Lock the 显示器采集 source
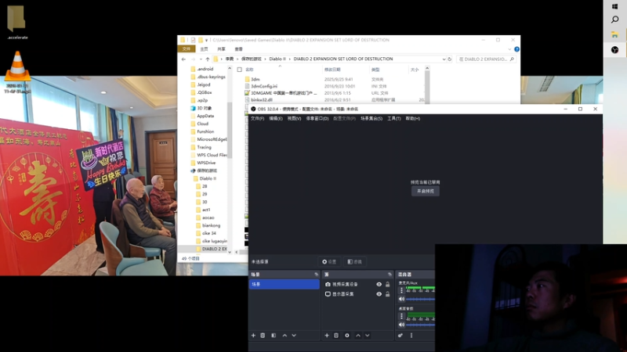This screenshot has height=352, width=627. pos(387,294)
